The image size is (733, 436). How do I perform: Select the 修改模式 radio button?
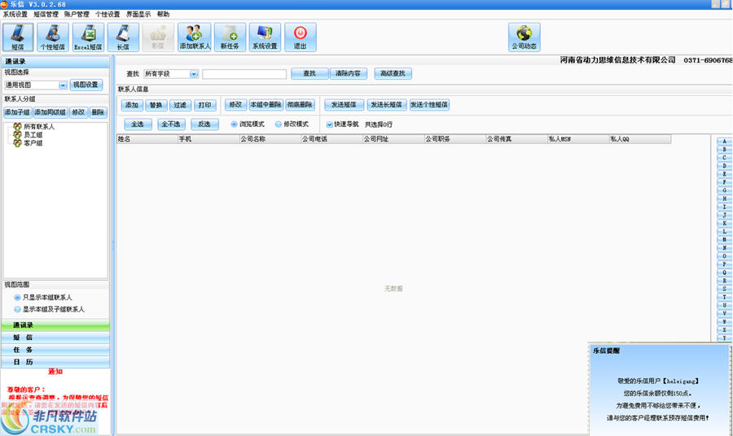[279, 124]
